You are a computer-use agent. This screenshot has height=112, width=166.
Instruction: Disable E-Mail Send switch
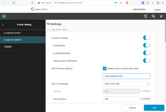[147, 45]
